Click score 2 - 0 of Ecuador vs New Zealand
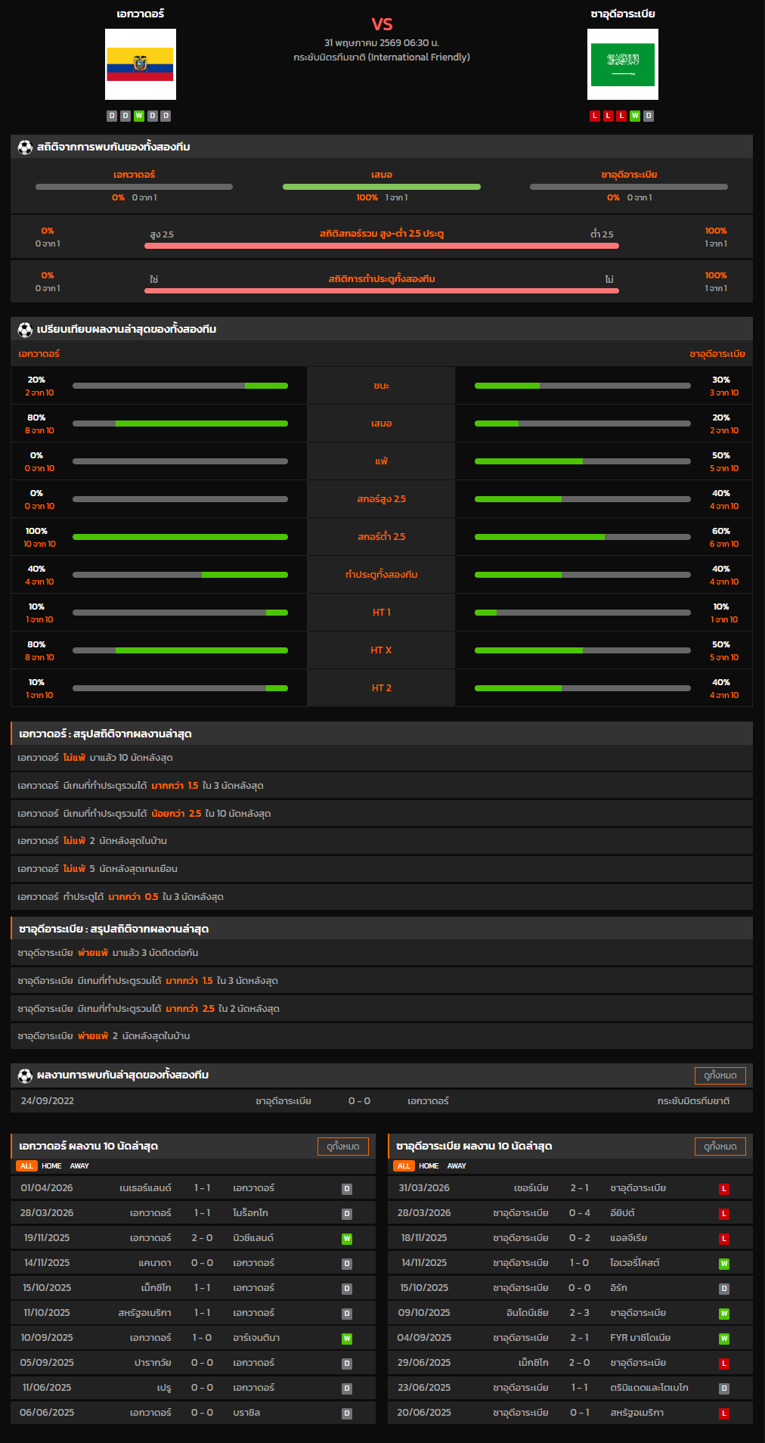 (x=202, y=1238)
